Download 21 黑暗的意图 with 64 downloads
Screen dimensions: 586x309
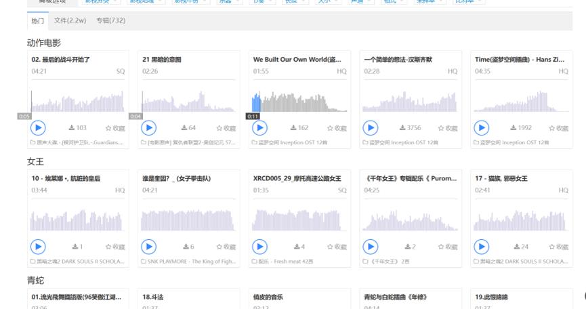point(188,128)
